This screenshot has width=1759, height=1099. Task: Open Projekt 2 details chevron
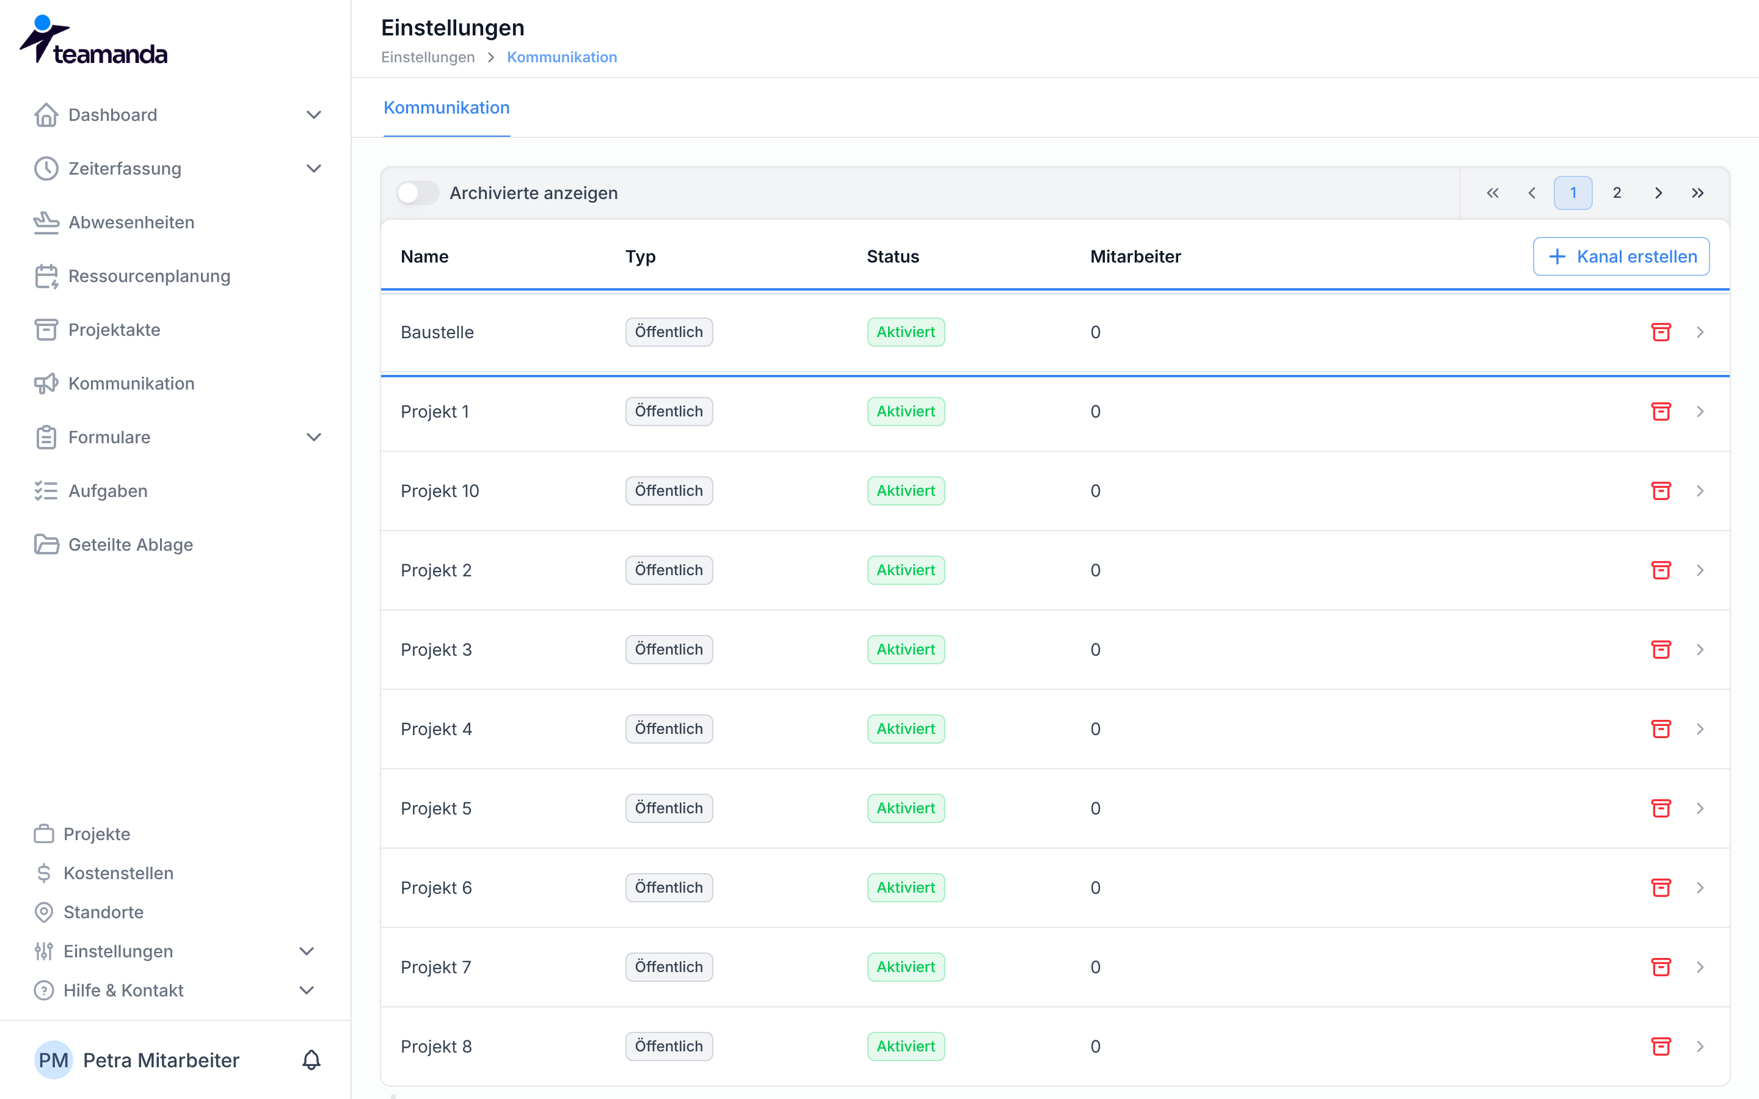(1700, 571)
